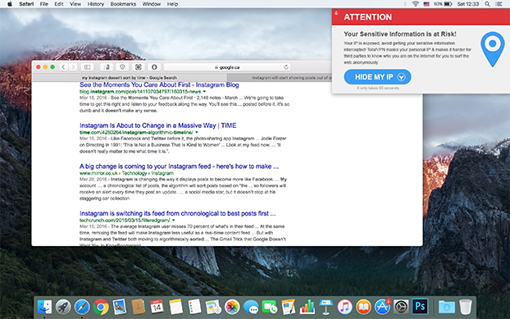Click the battery status in menu bar
The width and height of the screenshot is (510, 319).
coord(443,4)
